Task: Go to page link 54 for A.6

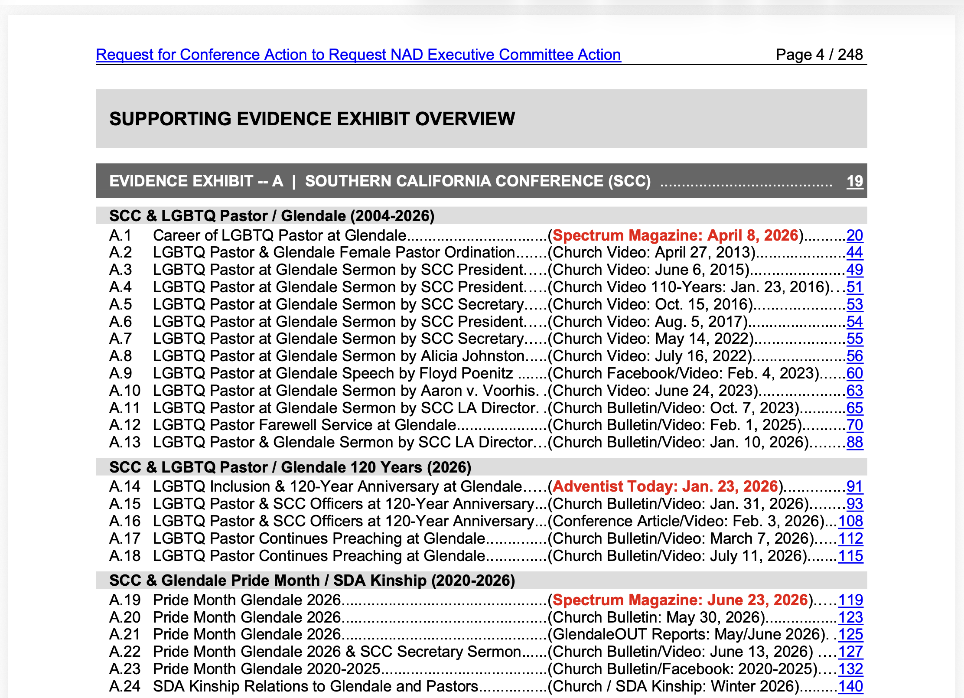Action: (x=855, y=322)
